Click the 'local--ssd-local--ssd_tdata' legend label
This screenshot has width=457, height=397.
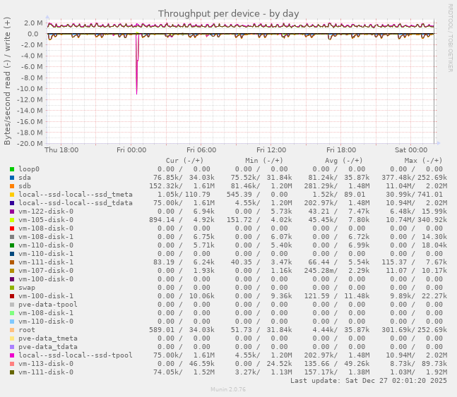pyautogui.click(x=76, y=203)
